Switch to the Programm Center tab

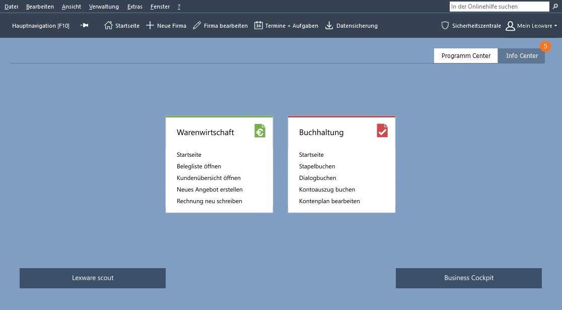point(466,55)
